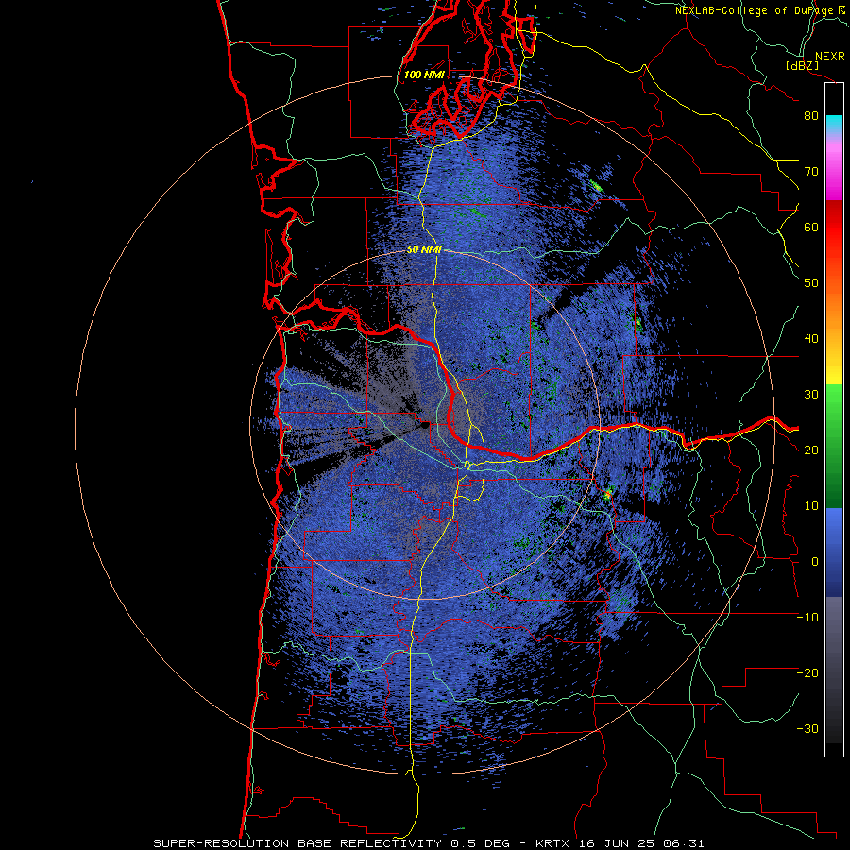Click the 50 NMI range ring label
The height and width of the screenshot is (850, 850).
coord(424,250)
